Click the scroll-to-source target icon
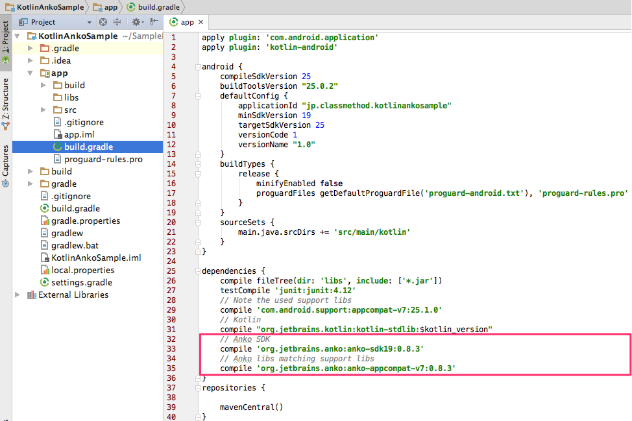Image resolution: width=632 pixels, height=421 pixels. (103, 21)
